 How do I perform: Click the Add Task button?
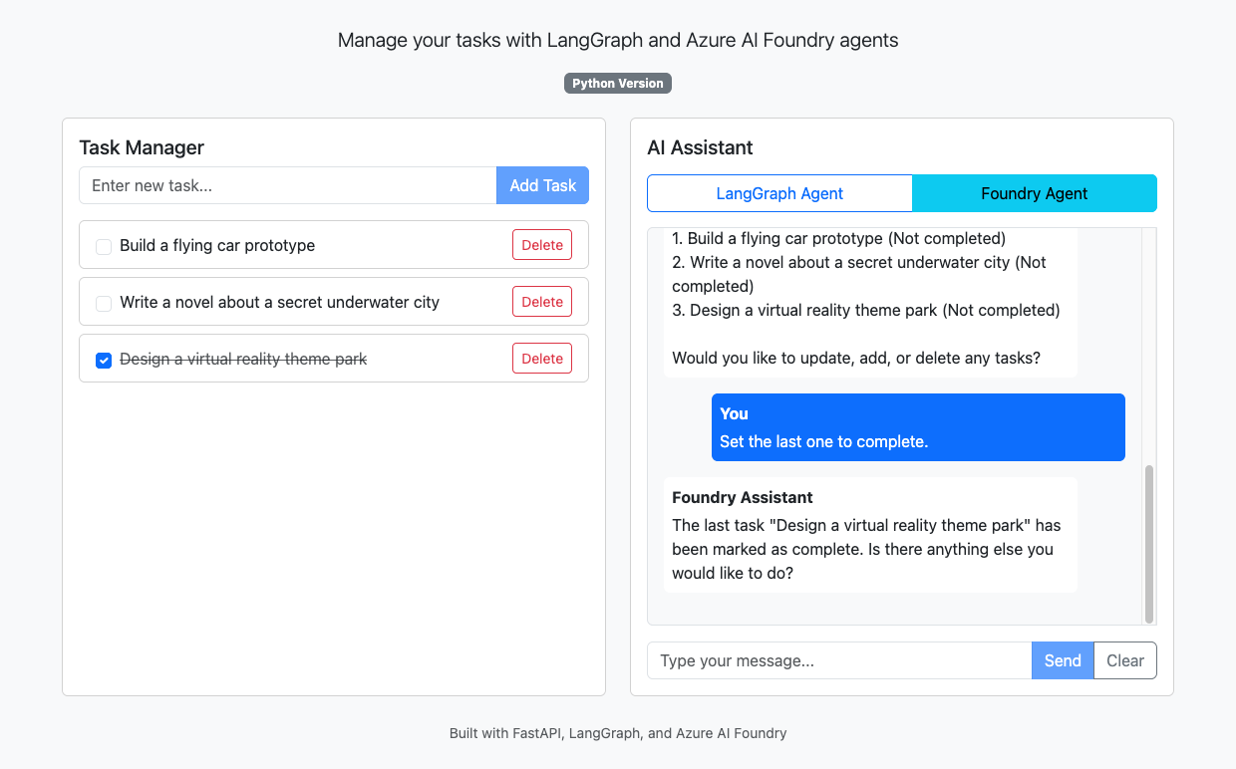tap(542, 185)
